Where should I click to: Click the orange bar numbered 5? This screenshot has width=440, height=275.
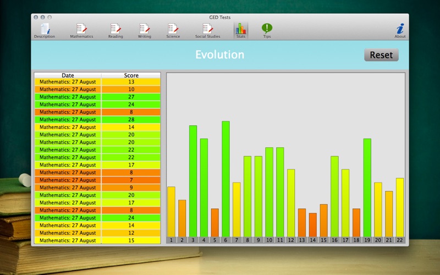215,223
